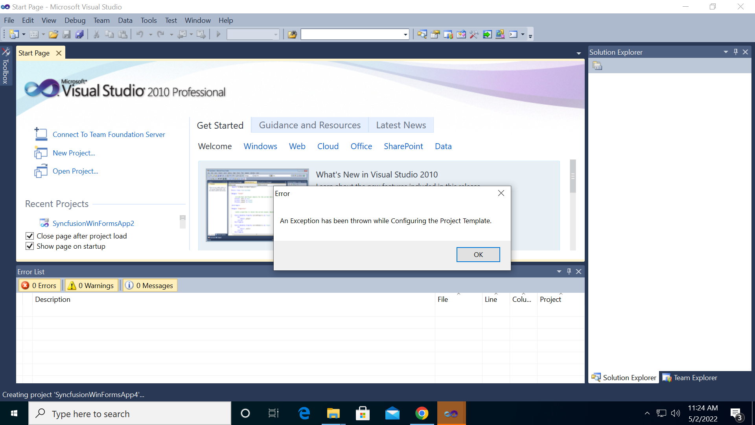The image size is (755, 425).
Task: Click OK in the Error dialog
Action: (478, 255)
